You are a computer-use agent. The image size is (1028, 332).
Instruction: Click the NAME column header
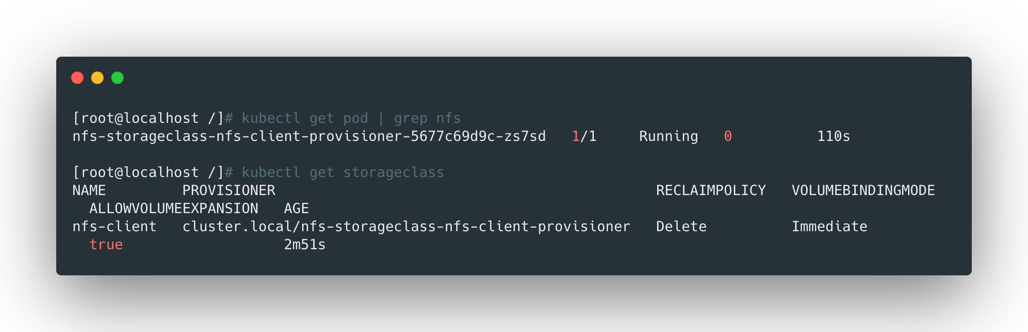click(x=89, y=191)
